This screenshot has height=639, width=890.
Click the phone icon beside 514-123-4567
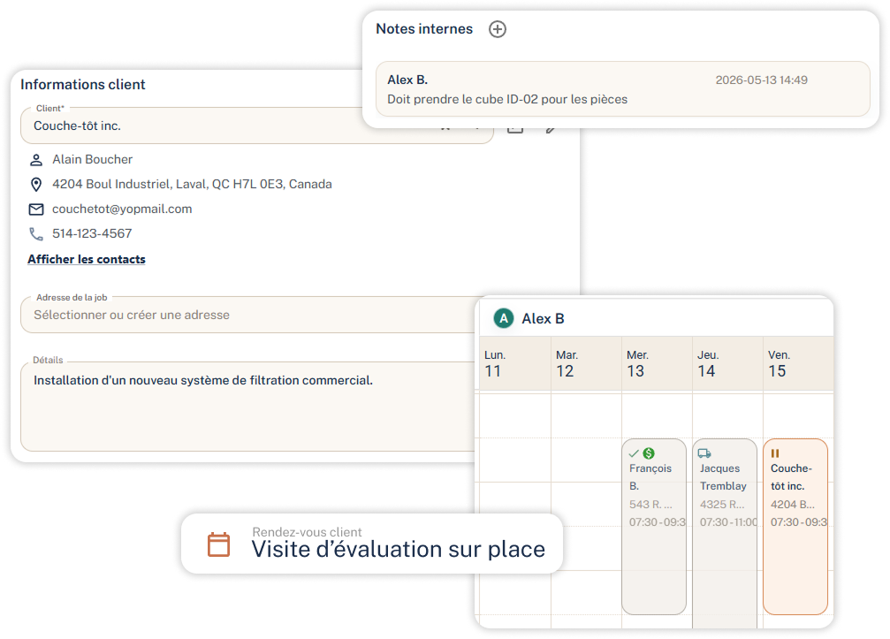35,234
